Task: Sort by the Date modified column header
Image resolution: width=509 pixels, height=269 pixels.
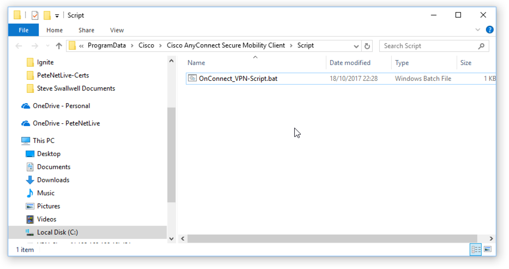Action: (x=350, y=63)
